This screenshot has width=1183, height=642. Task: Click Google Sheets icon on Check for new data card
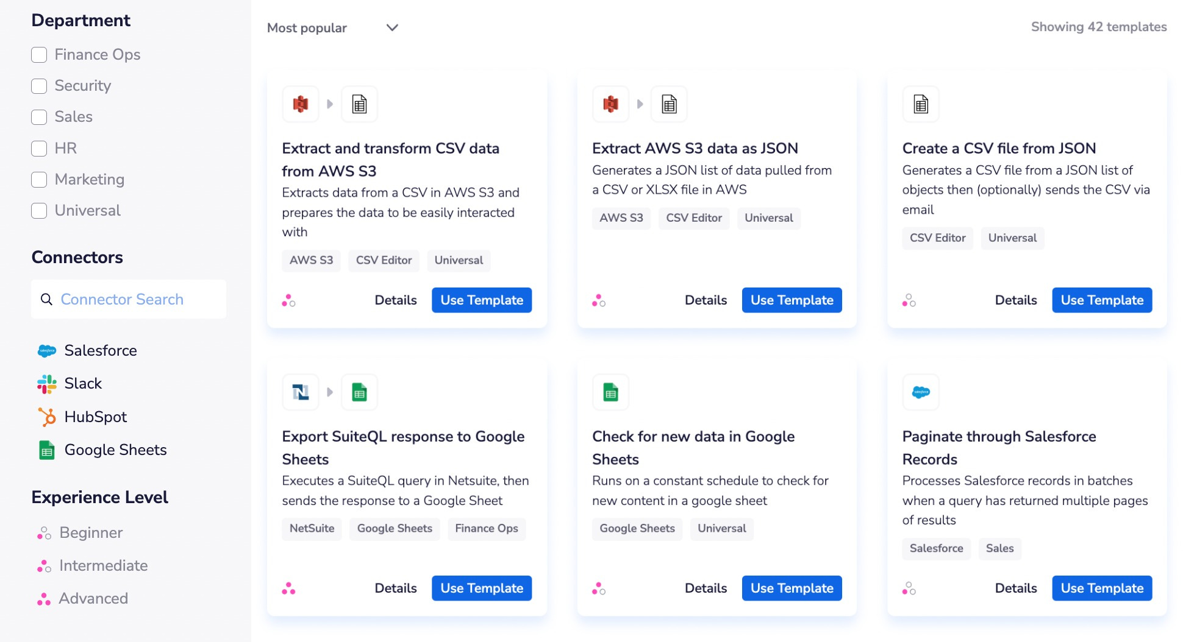(x=610, y=392)
